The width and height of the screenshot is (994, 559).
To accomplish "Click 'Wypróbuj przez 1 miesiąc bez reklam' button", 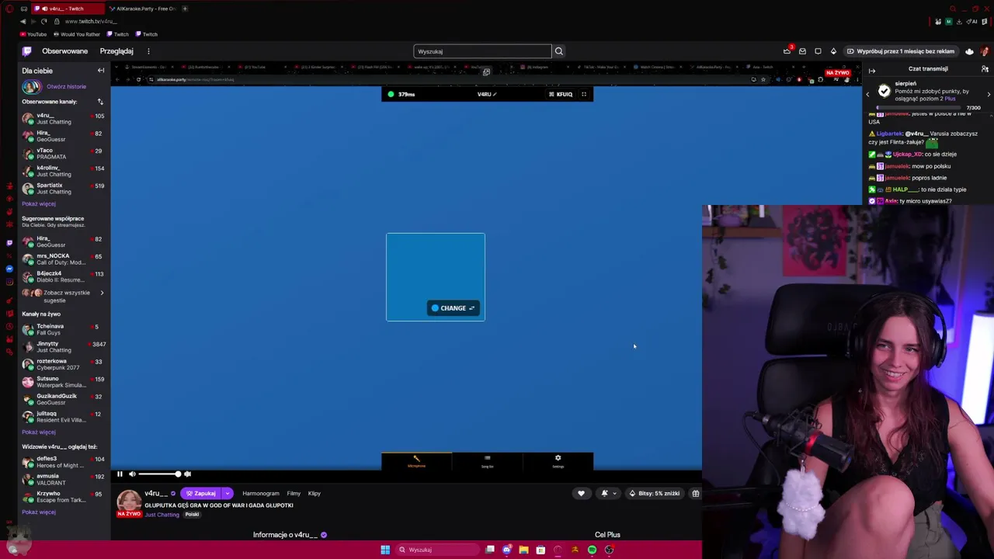I will pos(901,51).
